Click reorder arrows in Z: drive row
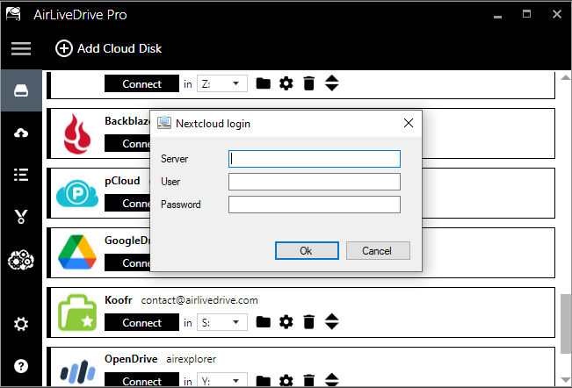572x388 pixels. coord(331,83)
